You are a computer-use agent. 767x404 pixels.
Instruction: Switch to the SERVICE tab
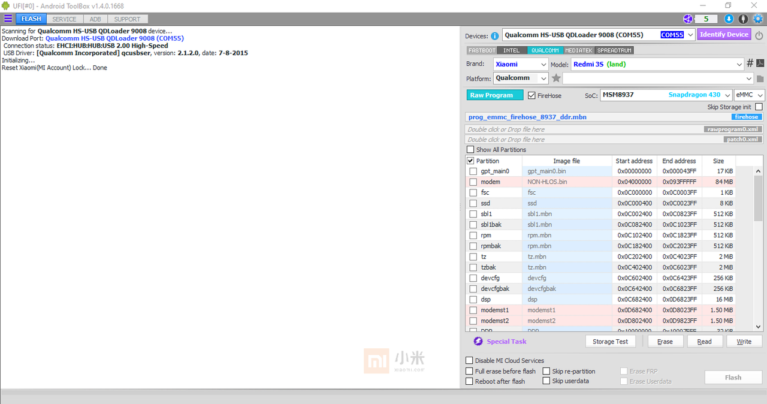tap(64, 19)
